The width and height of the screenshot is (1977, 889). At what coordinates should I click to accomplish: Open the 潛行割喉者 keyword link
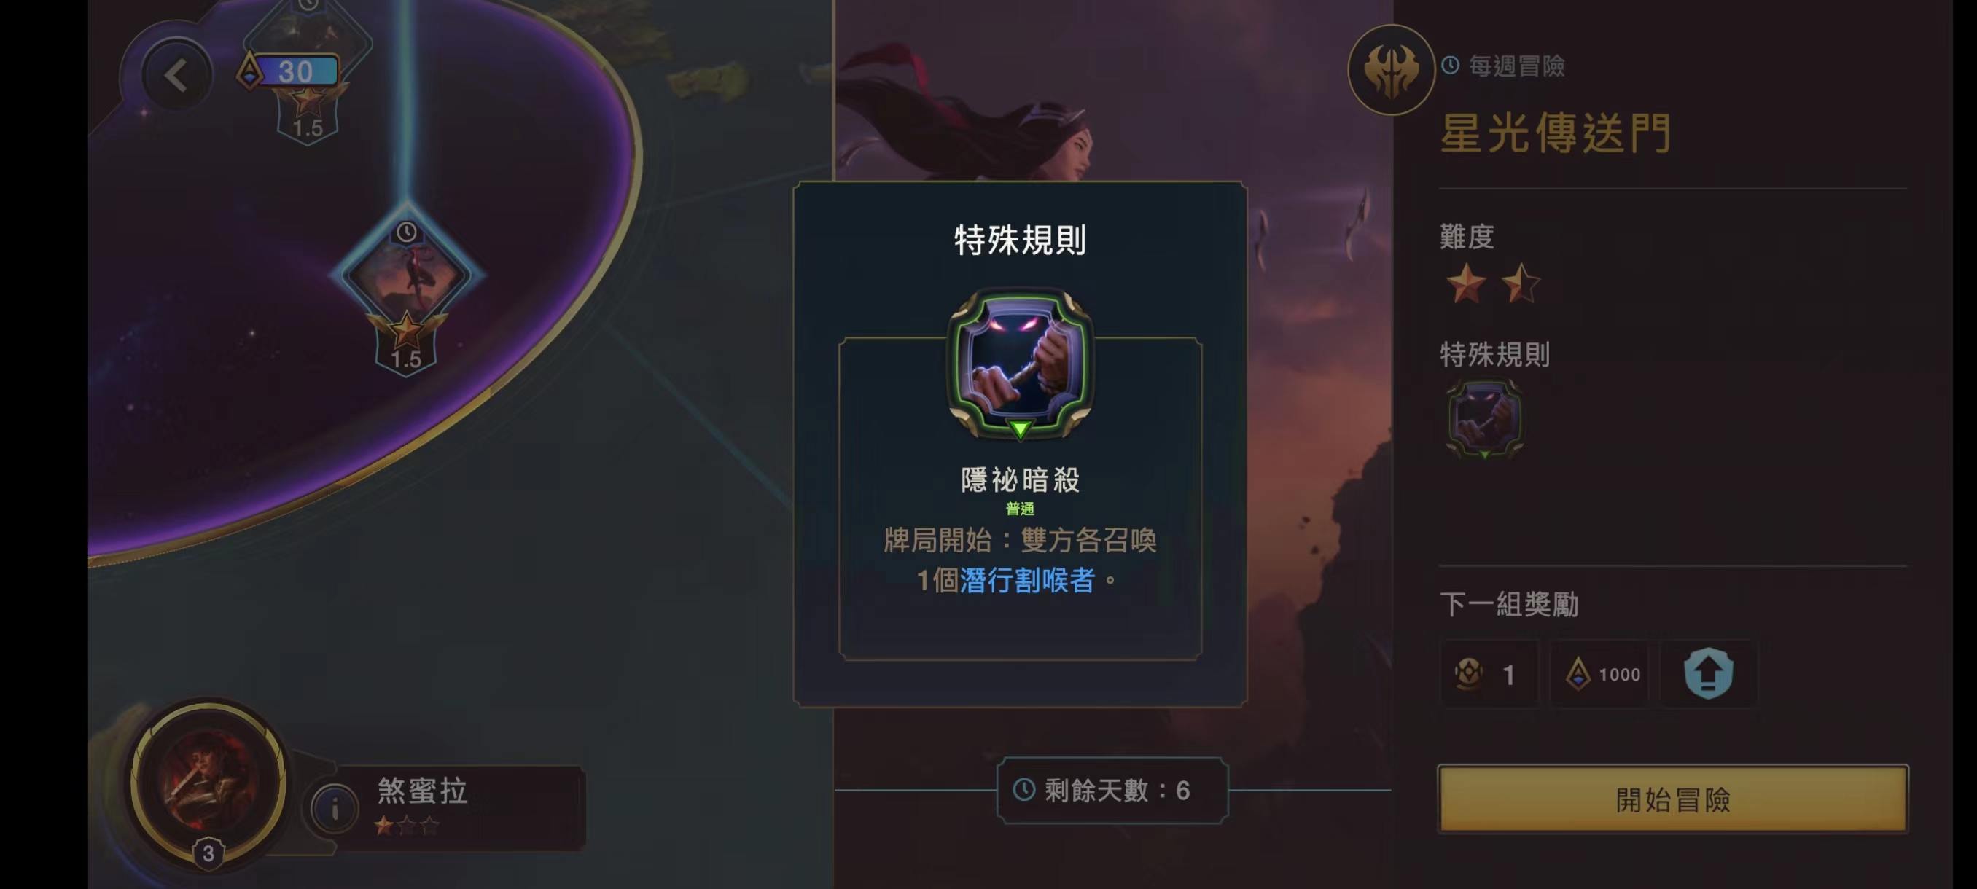pos(1027,580)
